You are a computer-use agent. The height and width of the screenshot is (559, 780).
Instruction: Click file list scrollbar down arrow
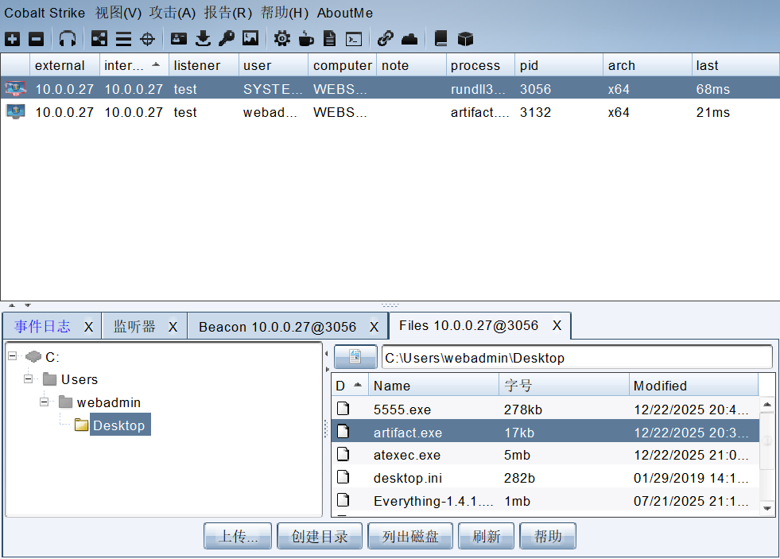[767, 508]
